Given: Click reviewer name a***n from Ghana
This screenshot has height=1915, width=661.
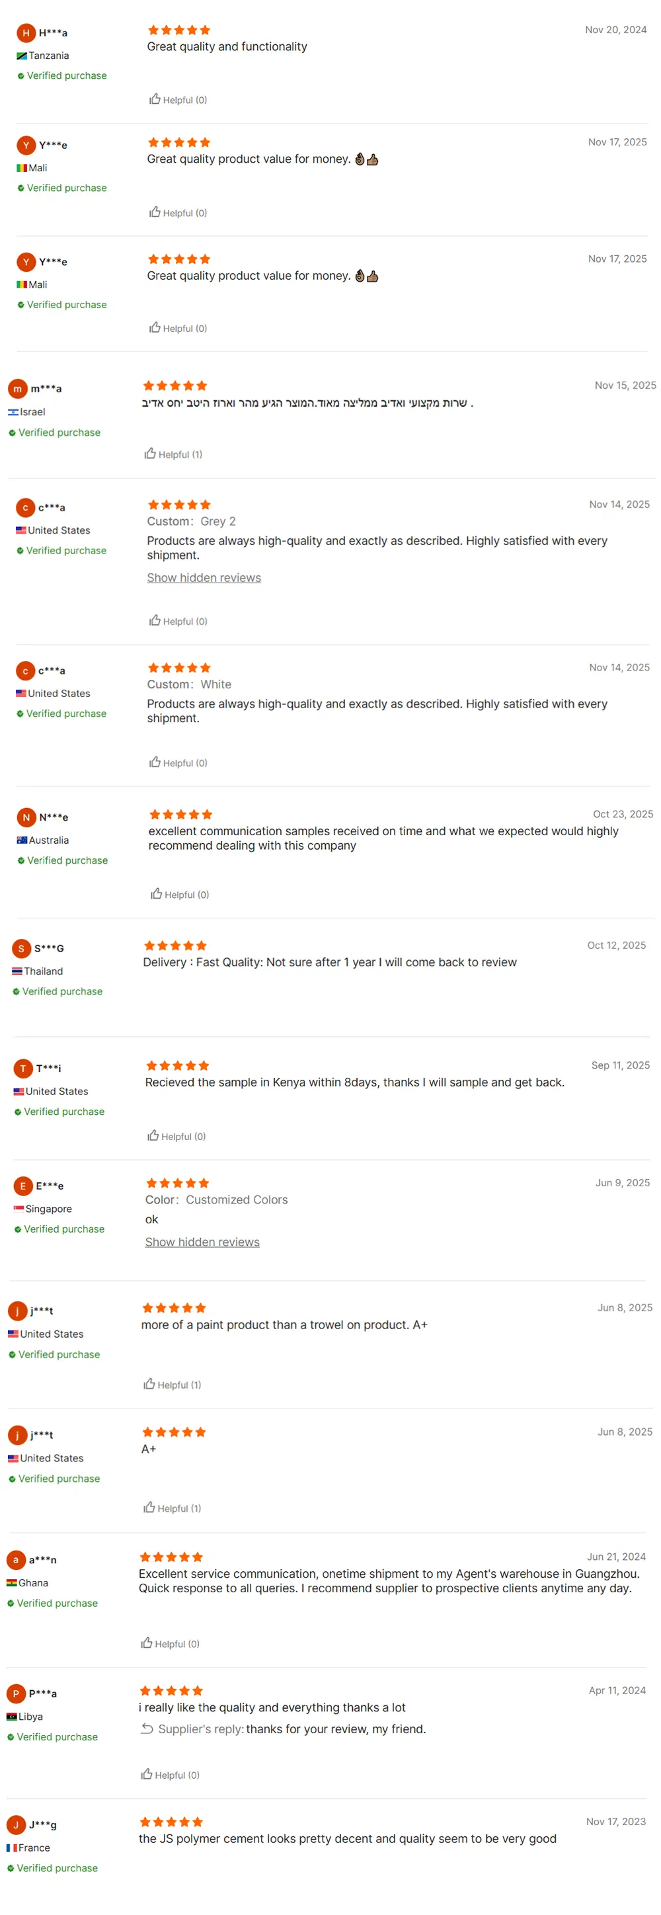Looking at the screenshot, I should coord(43,1559).
